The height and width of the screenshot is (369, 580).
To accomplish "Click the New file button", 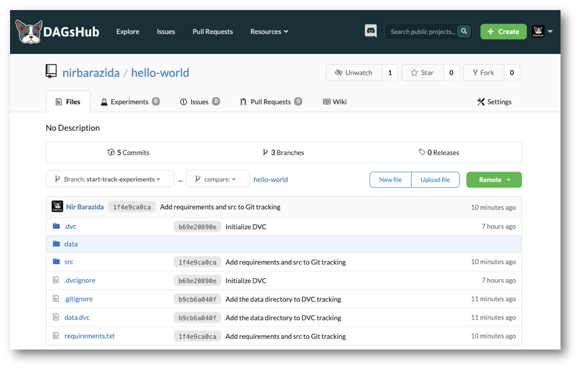I will click(390, 180).
